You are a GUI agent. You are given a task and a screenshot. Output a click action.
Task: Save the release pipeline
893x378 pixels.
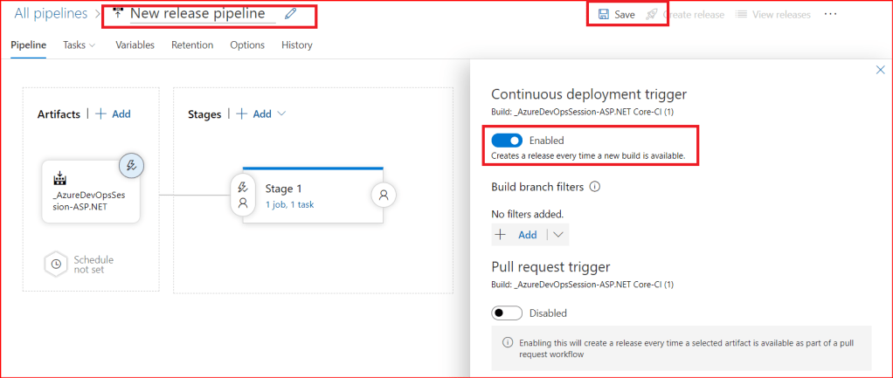point(617,15)
